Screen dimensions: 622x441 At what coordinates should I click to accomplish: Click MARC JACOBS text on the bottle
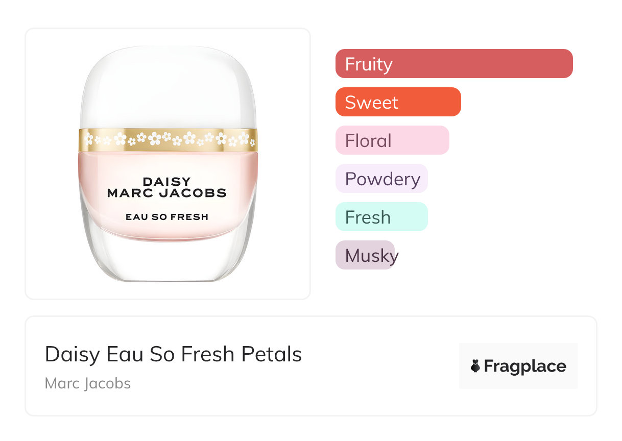166,193
